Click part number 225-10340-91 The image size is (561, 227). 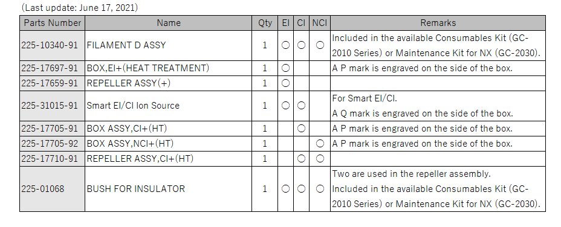click(50, 45)
